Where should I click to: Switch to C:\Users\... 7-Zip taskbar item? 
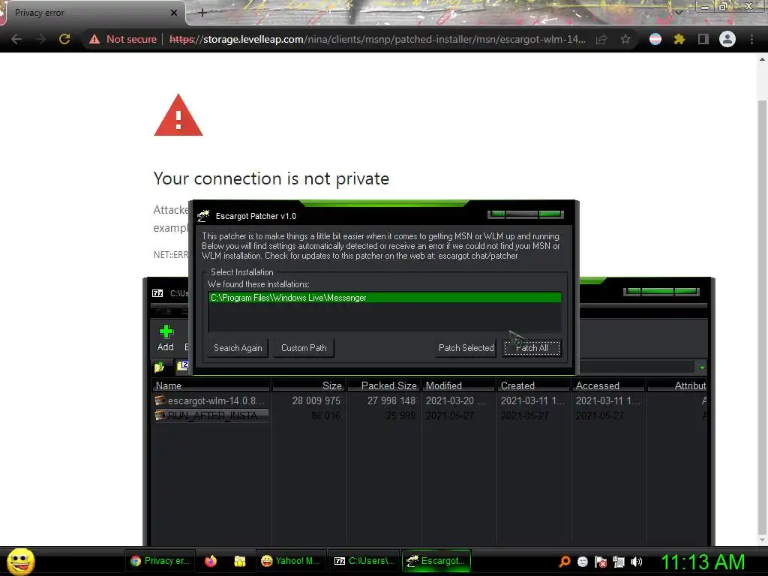[x=364, y=561]
